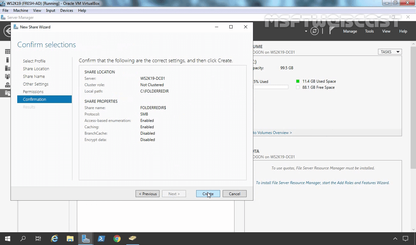This screenshot has height=245, width=416.
Task: Select the Other Settings wizard step
Action: coord(36,84)
